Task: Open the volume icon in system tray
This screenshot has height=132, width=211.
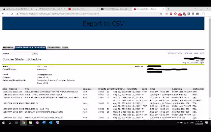Action: tap(188, 123)
